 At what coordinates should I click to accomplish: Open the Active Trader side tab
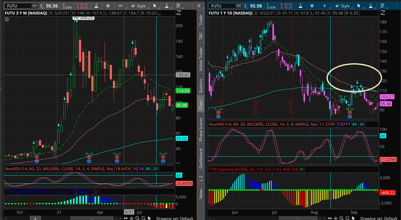click(201, 59)
